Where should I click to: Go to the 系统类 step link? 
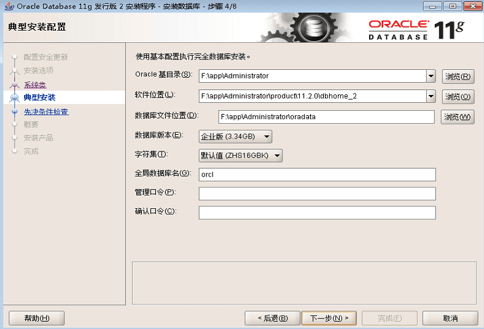[x=35, y=85]
